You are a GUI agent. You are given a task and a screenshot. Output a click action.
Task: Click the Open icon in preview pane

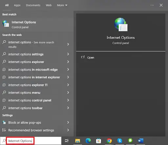point(83,57)
